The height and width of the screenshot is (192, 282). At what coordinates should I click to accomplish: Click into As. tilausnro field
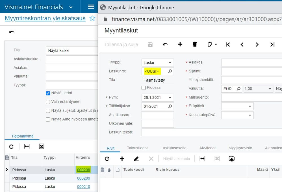(x=158, y=115)
